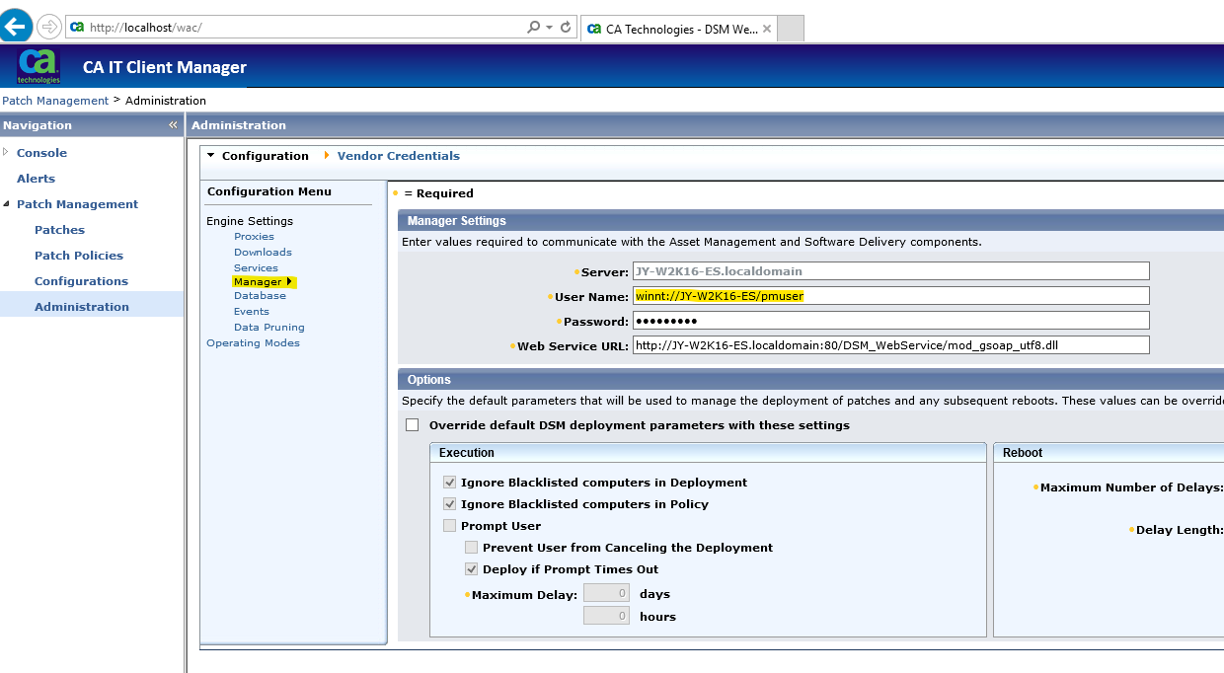
Task: Collapse the Navigation panel with double-chevron icon
Action: pos(173,125)
